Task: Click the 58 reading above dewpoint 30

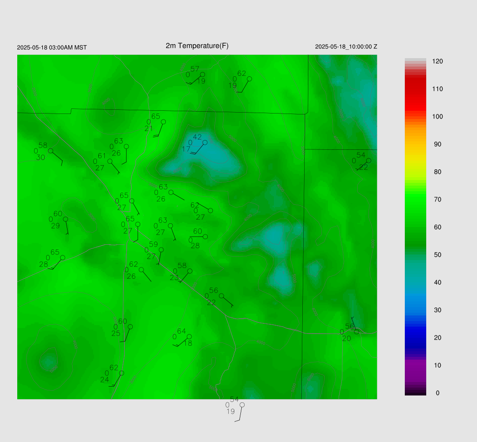Action: 43,146
